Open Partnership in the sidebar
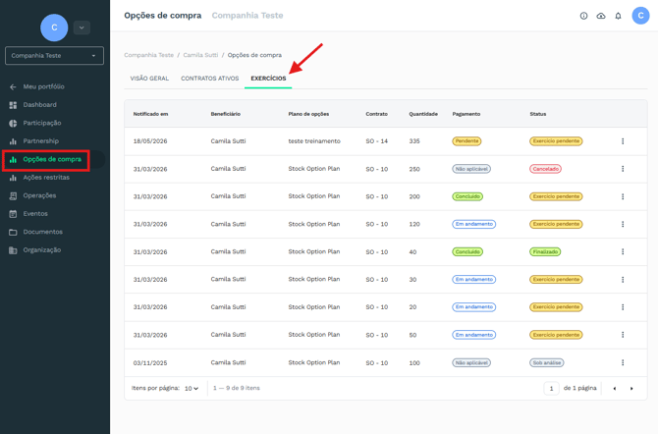 click(x=40, y=141)
